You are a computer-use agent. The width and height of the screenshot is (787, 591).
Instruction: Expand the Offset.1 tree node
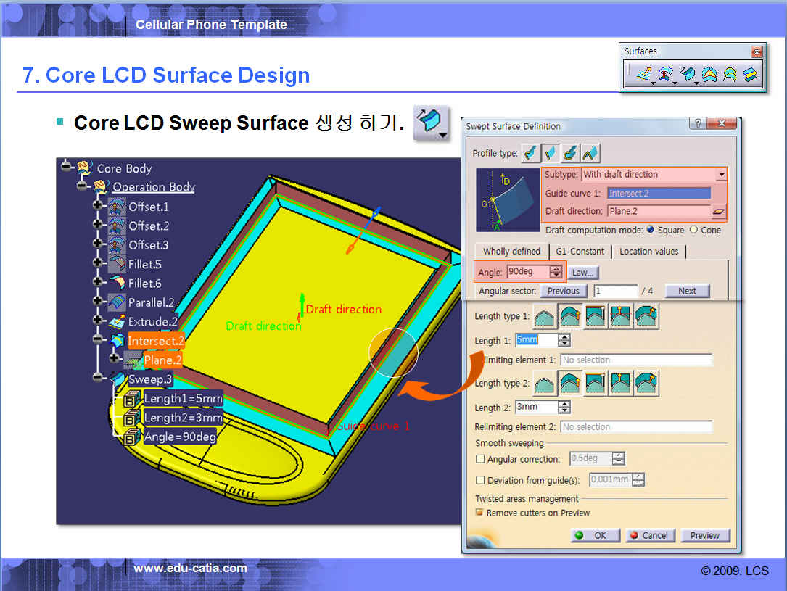pyautogui.click(x=97, y=207)
